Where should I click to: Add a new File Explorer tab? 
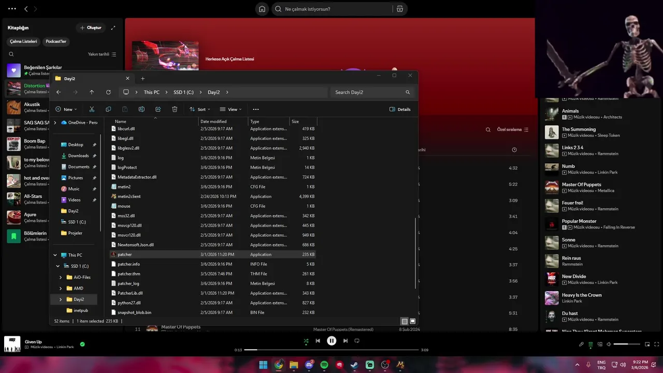pyautogui.click(x=143, y=79)
